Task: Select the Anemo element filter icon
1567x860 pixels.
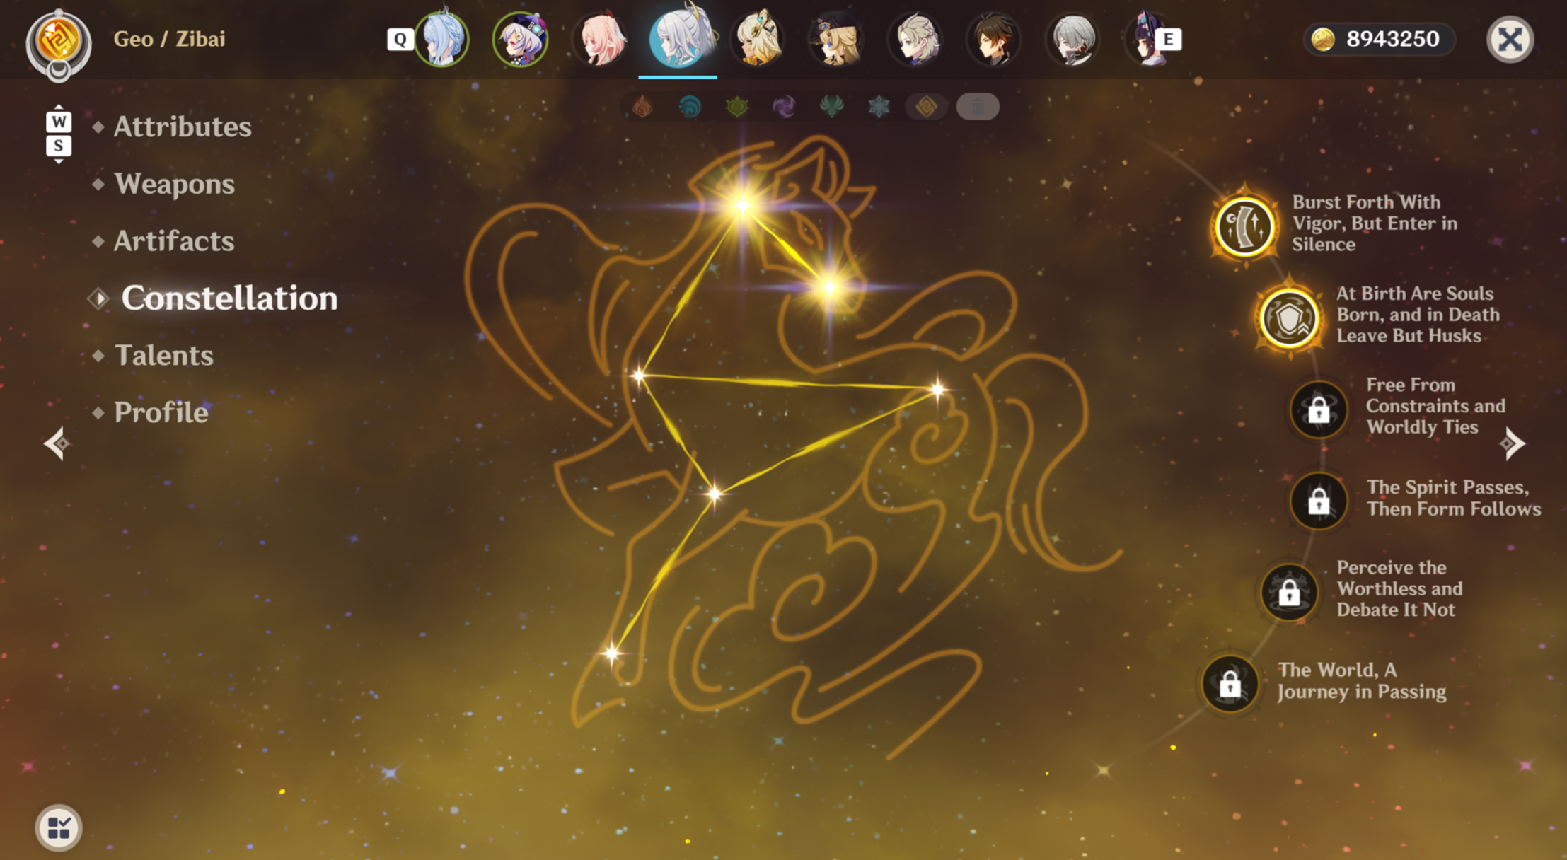Action: (x=831, y=107)
